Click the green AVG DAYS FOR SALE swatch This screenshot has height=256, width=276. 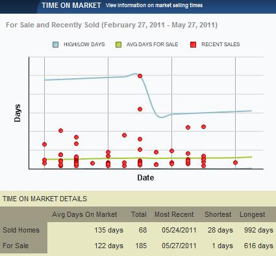tap(118, 44)
